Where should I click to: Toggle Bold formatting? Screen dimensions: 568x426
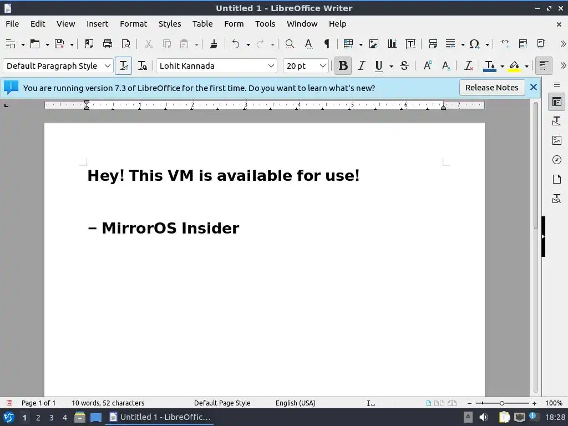click(343, 66)
